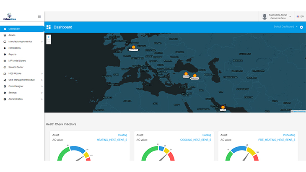Open the Heating asset link
This screenshot has width=306, height=172.
[122, 135]
